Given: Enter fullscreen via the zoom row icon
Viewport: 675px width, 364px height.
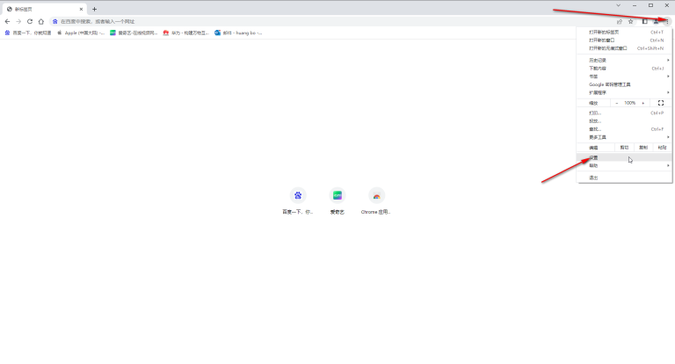Looking at the screenshot, I should (x=661, y=103).
